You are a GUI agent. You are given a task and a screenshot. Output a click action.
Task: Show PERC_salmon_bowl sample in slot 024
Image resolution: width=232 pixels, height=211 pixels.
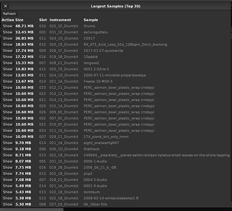click(8, 131)
